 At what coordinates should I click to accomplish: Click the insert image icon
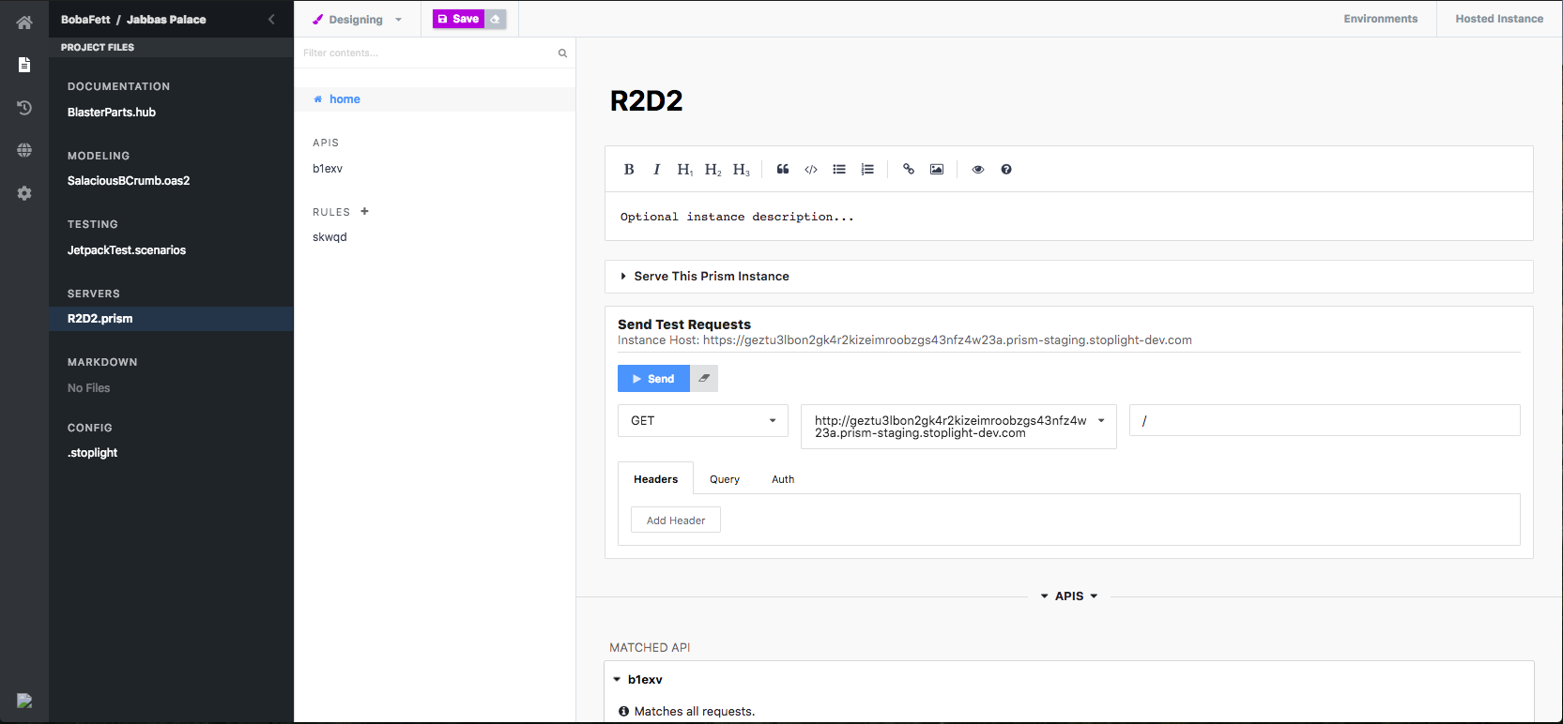point(937,170)
